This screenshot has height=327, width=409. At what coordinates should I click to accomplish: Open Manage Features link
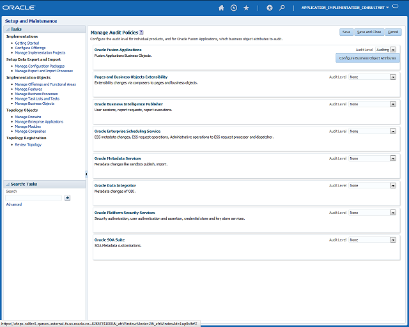click(28, 89)
